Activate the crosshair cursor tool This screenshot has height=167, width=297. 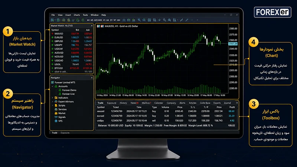point(160,20)
